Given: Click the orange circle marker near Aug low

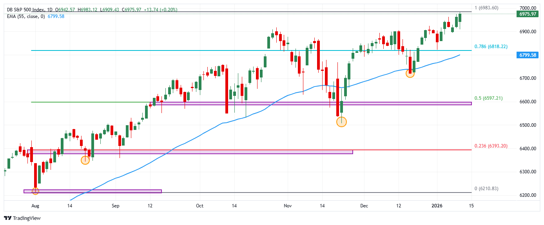Looking at the screenshot, I should pyautogui.click(x=35, y=191).
